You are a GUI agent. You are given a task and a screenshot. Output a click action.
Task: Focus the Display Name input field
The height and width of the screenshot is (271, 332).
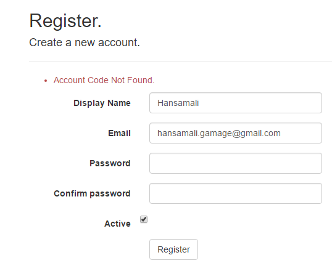(x=236, y=103)
